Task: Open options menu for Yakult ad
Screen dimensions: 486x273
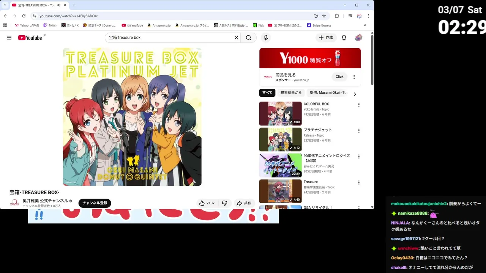Action: (354, 77)
